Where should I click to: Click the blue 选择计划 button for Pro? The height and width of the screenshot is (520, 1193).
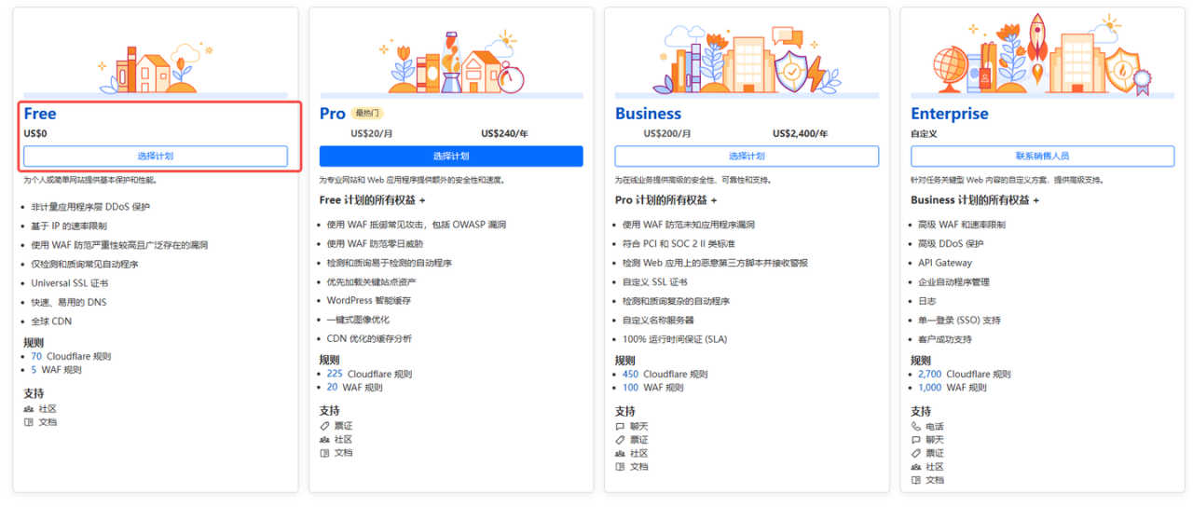pyautogui.click(x=451, y=156)
